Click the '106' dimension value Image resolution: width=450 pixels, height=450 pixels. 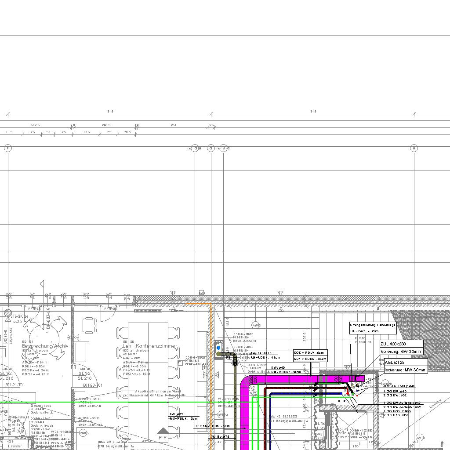(87, 132)
